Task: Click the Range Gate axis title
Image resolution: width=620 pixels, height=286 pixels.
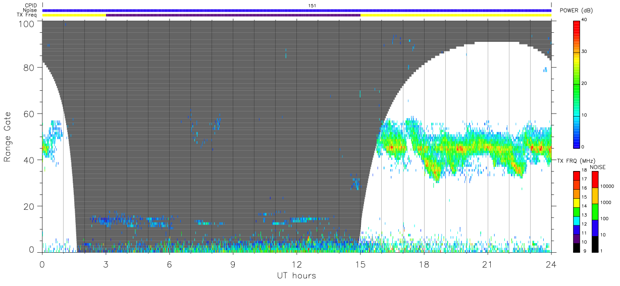Action: pyautogui.click(x=8, y=136)
